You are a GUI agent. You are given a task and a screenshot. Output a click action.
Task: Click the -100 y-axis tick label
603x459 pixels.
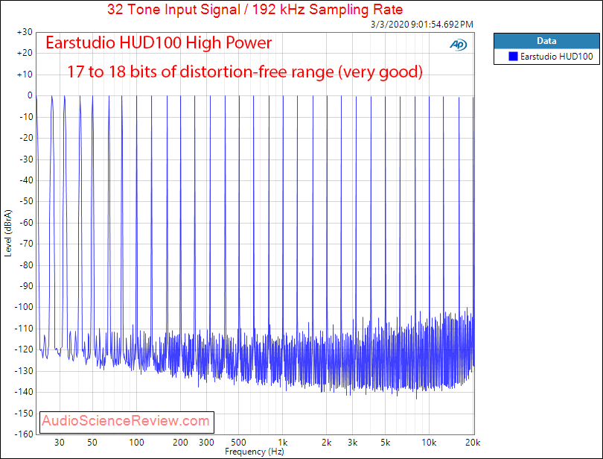coord(24,307)
